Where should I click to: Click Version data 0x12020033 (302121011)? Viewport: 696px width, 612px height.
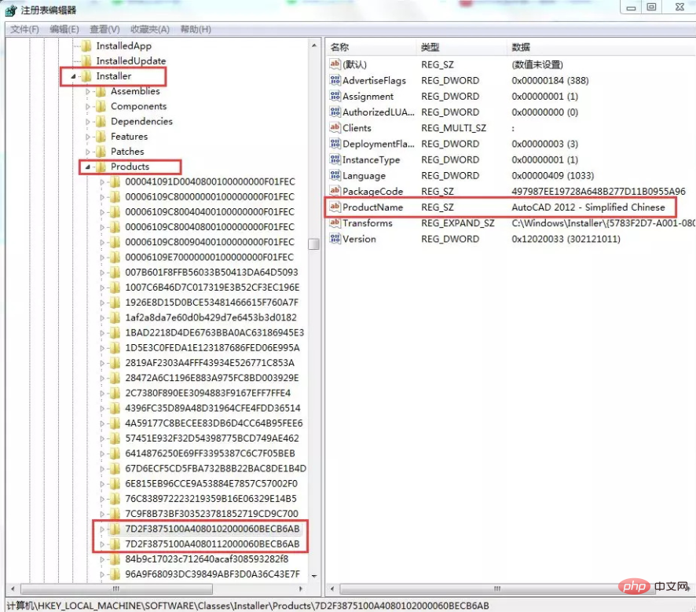[566, 239]
